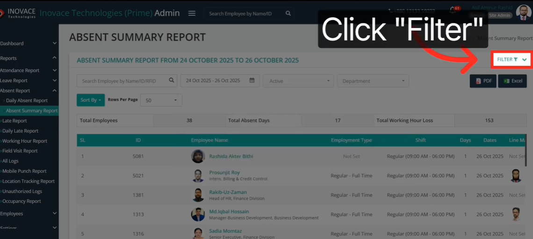Viewport: 533px width, 239px height.
Task: Click the hamburger menu icon
Action: [192, 14]
